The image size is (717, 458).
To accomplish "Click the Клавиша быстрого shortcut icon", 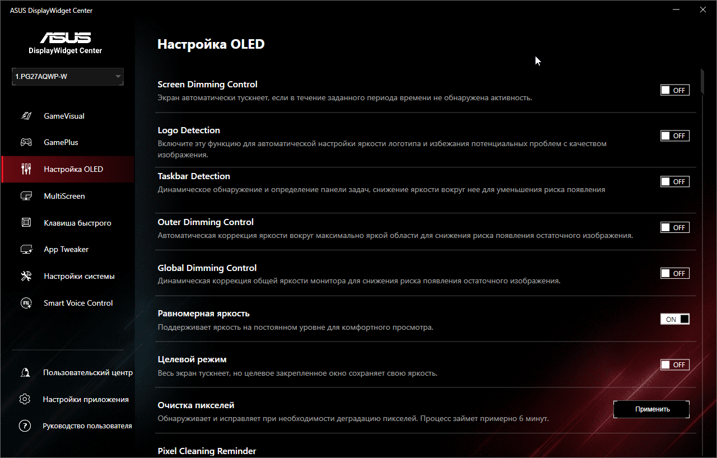I will pos(26,223).
